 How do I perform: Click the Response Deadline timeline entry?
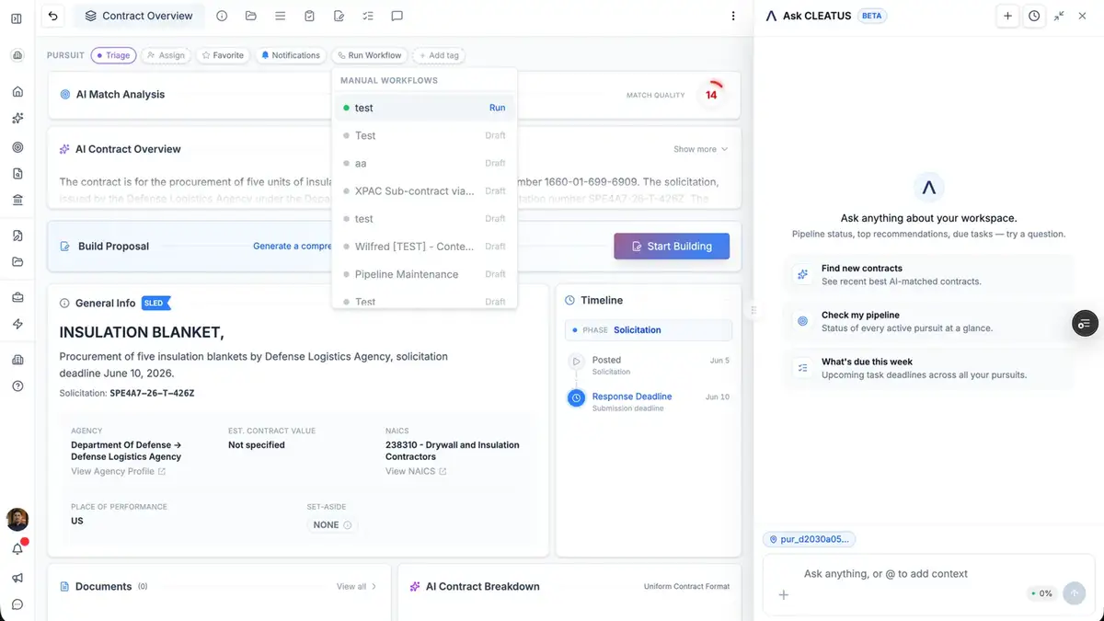pyautogui.click(x=648, y=401)
